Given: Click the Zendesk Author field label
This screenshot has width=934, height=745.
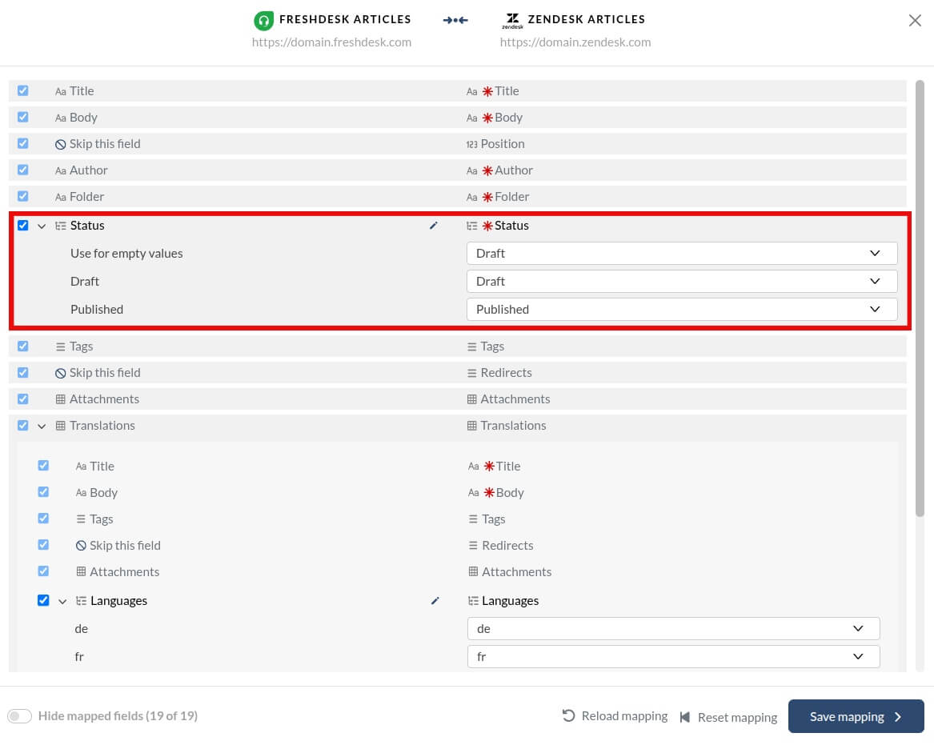Looking at the screenshot, I should tap(514, 170).
